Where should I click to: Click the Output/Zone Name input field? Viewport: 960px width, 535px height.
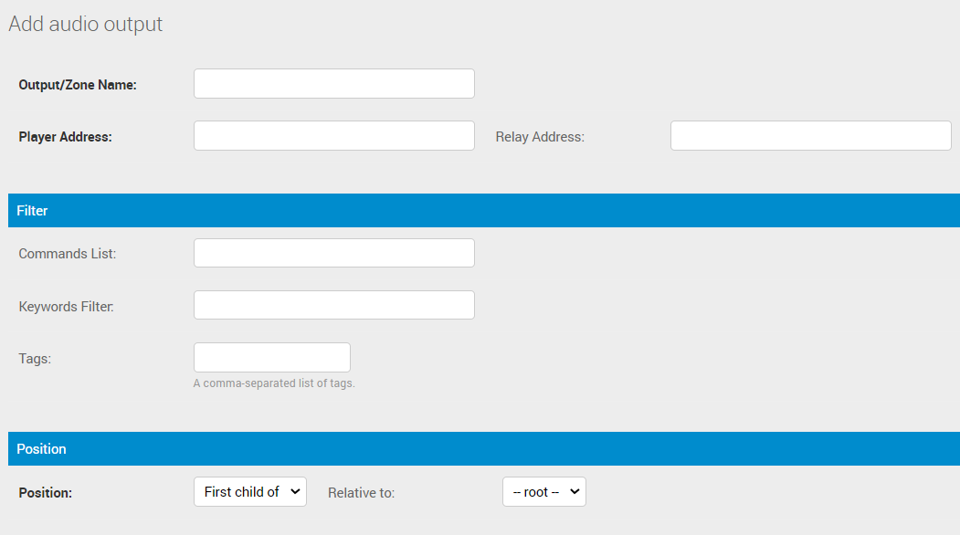[333, 84]
